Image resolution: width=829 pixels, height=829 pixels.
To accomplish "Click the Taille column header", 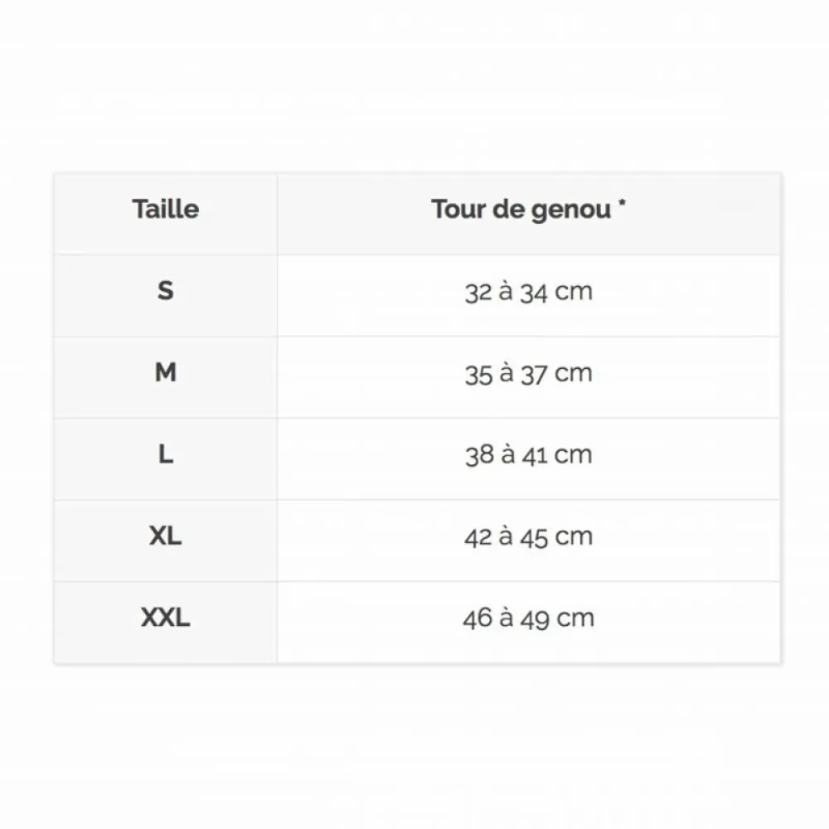I will click(166, 209).
